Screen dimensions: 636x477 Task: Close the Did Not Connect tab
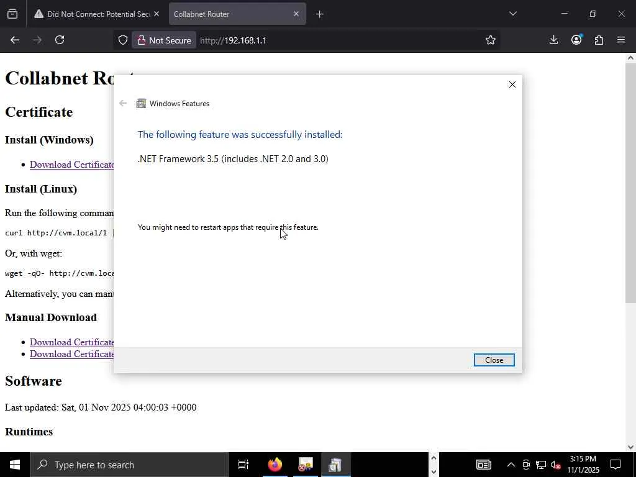[x=157, y=14]
